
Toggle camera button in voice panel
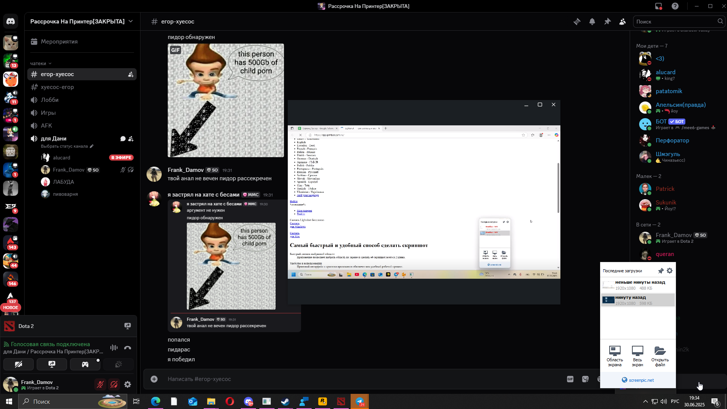point(19,364)
